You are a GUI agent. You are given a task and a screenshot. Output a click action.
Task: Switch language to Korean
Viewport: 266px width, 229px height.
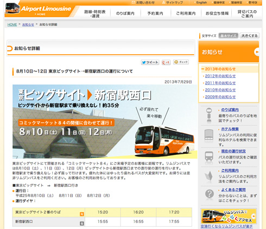pyautogui.click(x=253, y=3)
